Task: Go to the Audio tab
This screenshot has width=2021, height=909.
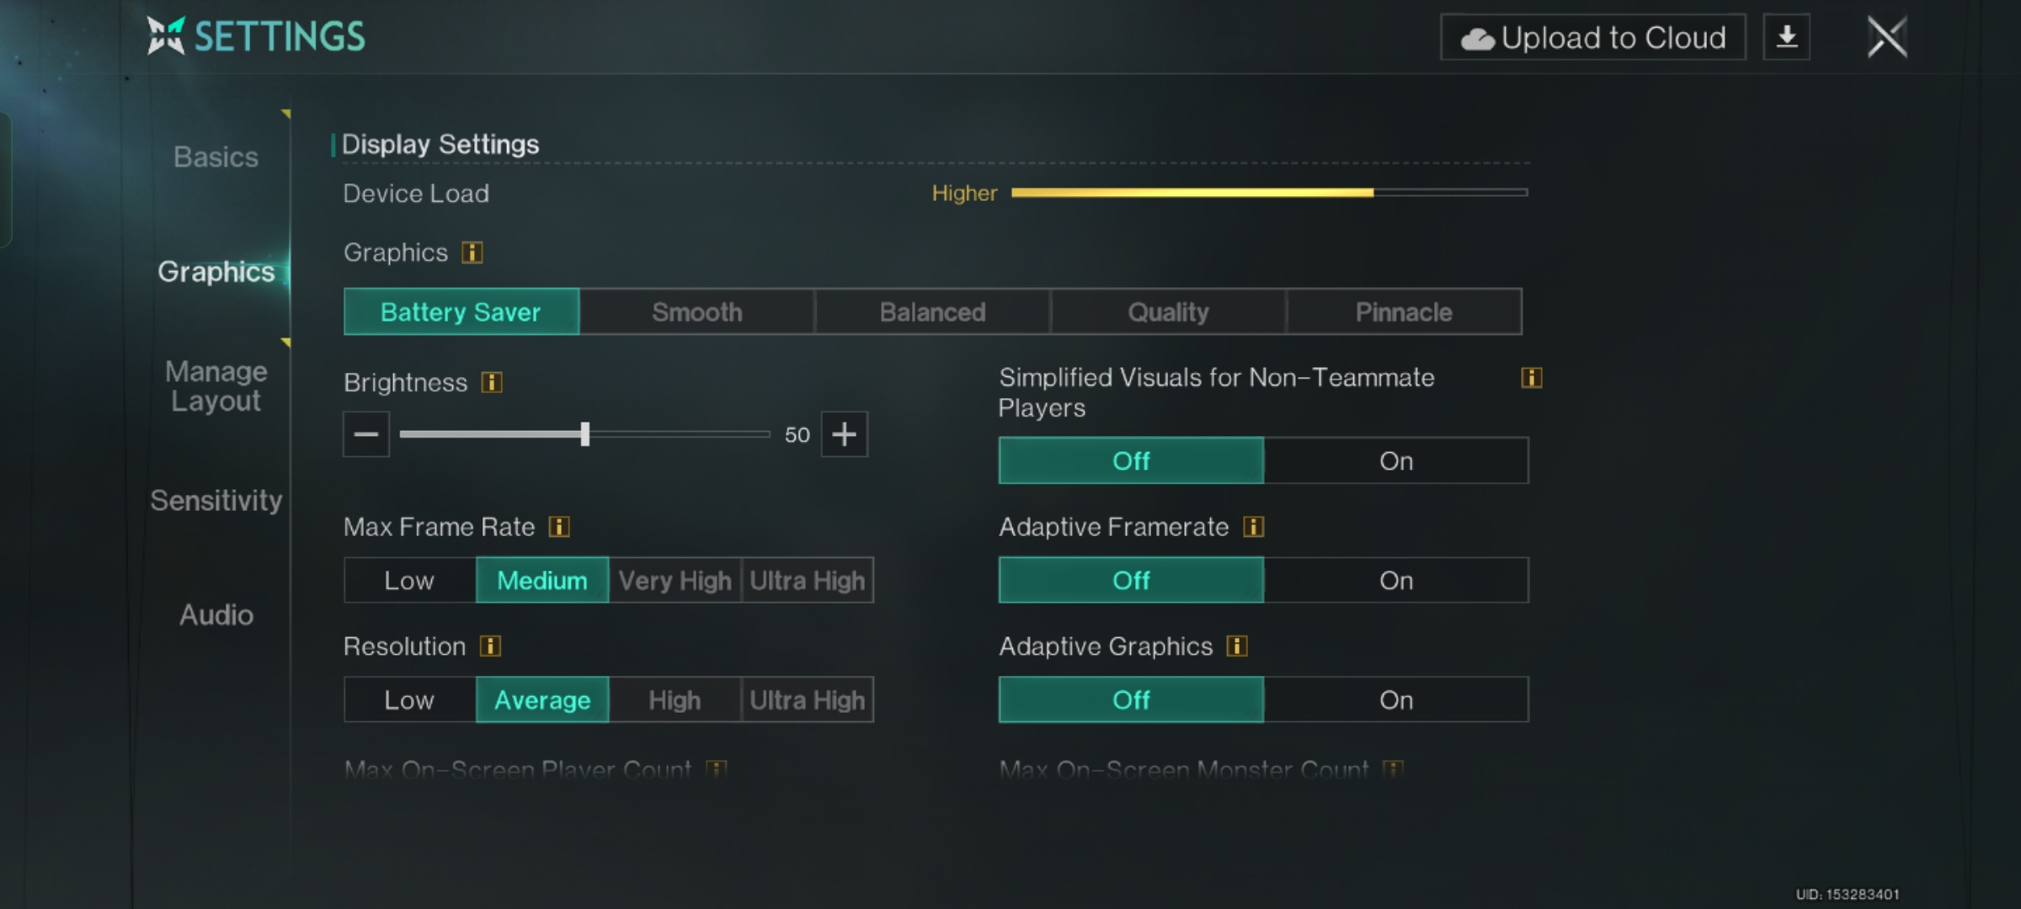Action: (216, 615)
